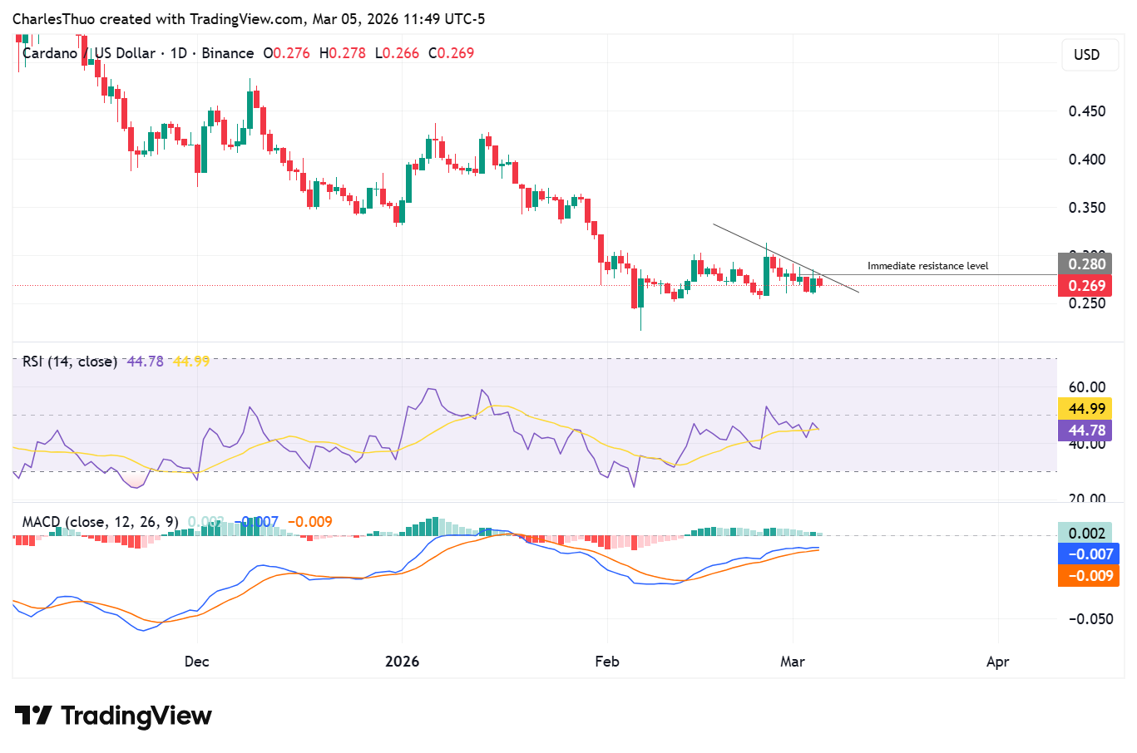Select the 2026 label on the time axis

[403, 662]
